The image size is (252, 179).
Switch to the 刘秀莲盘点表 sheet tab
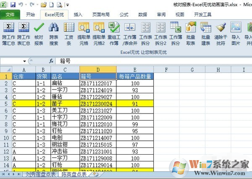41,174
